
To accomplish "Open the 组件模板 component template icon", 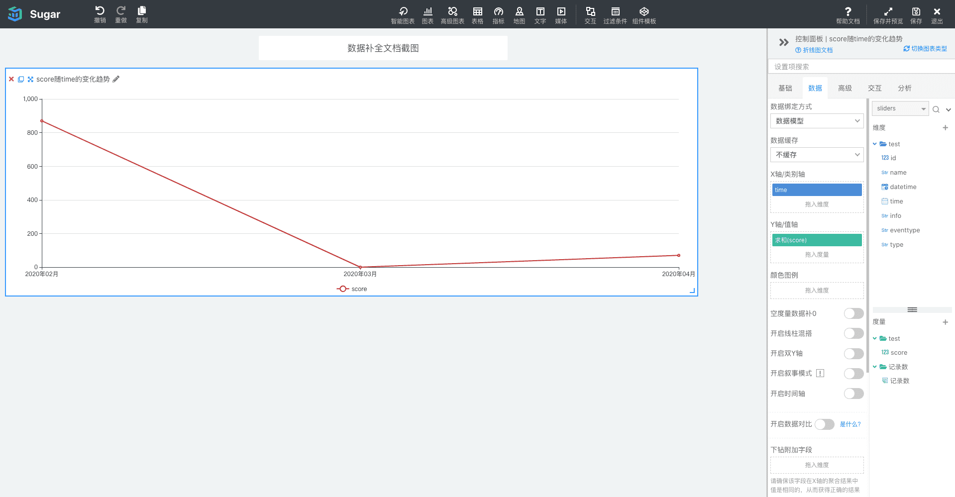I will [644, 15].
